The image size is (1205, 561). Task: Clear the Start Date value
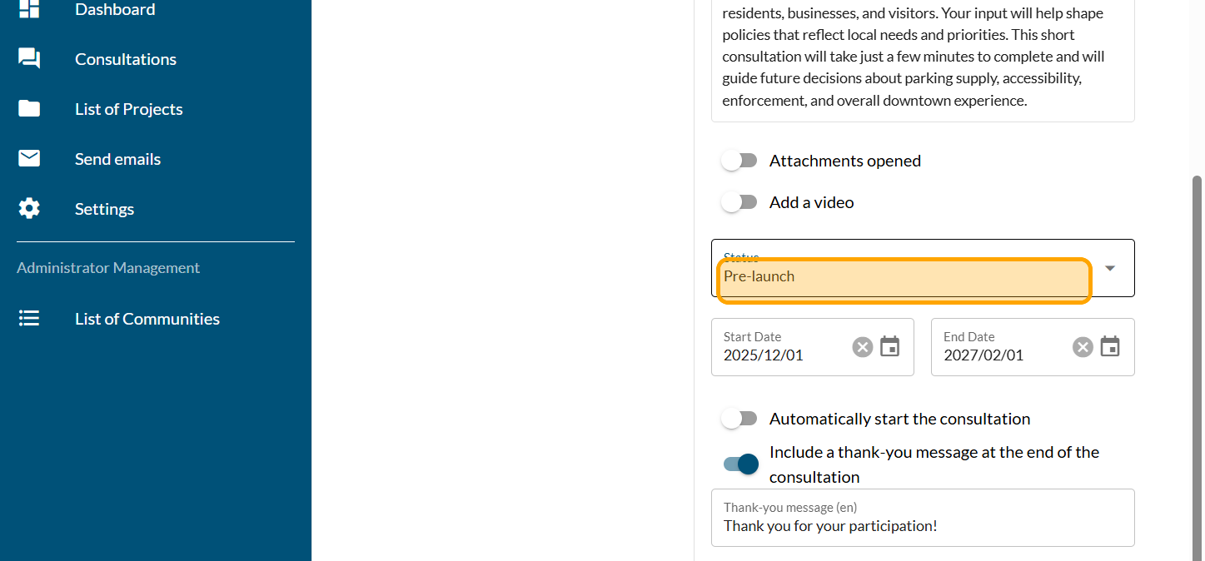[863, 347]
